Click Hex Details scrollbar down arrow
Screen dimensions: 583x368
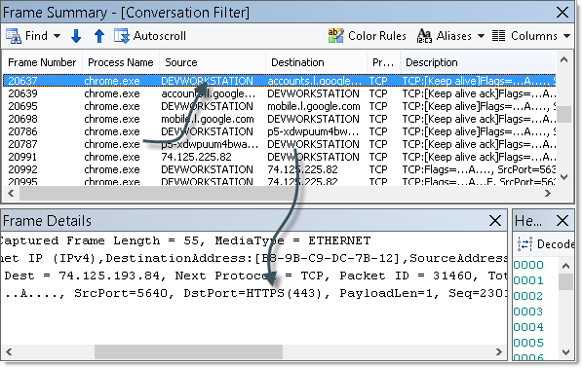[565, 351]
